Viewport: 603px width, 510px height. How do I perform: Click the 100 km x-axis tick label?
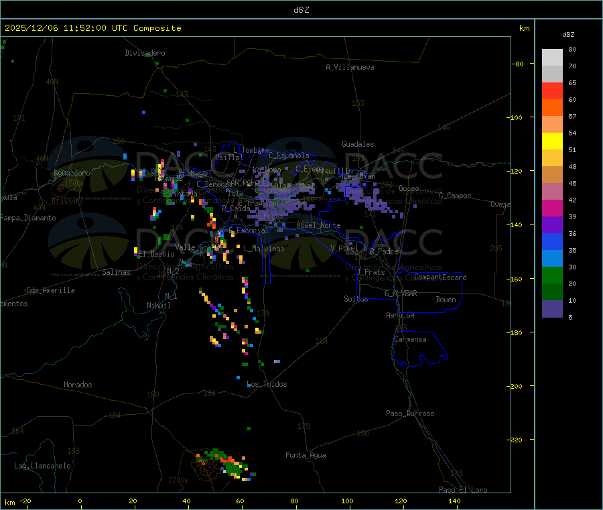tap(347, 501)
